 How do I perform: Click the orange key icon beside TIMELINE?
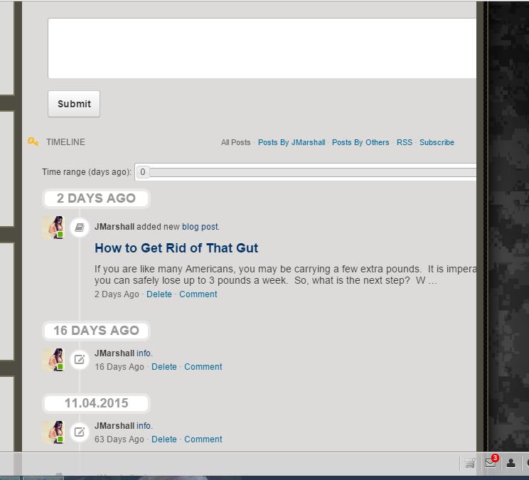(x=33, y=142)
